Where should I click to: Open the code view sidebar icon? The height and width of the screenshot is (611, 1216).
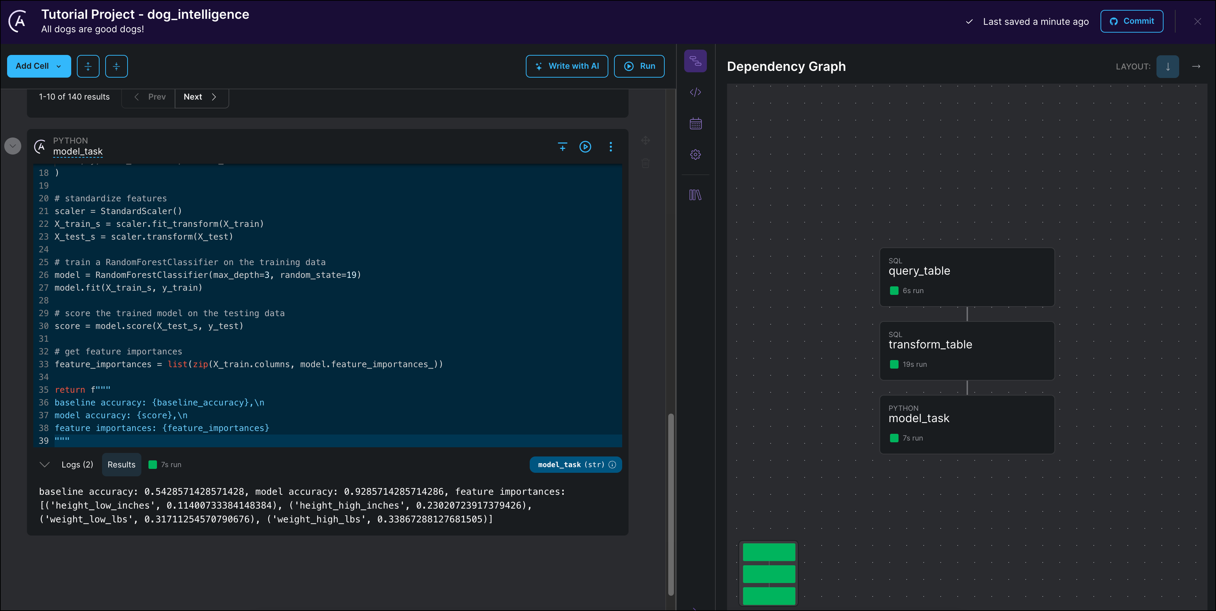[x=695, y=92]
